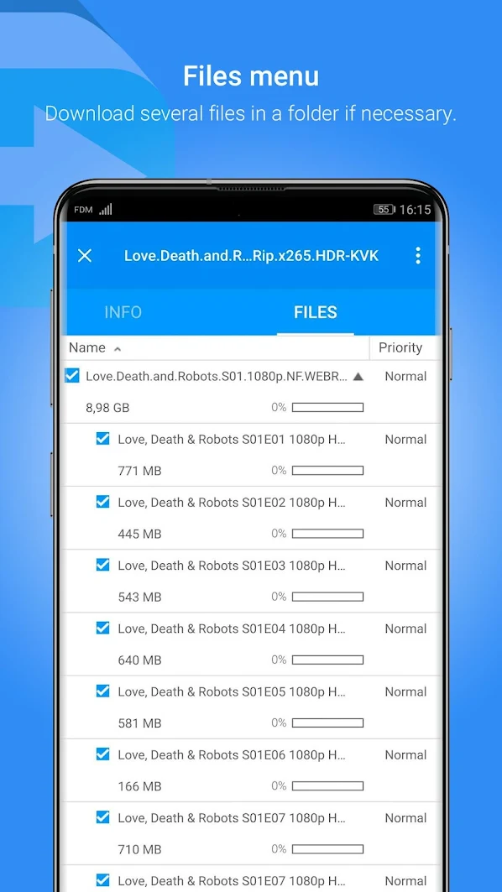Click the Priority column header
This screenshot has height=892, width=502.
[x=400, y=347]
